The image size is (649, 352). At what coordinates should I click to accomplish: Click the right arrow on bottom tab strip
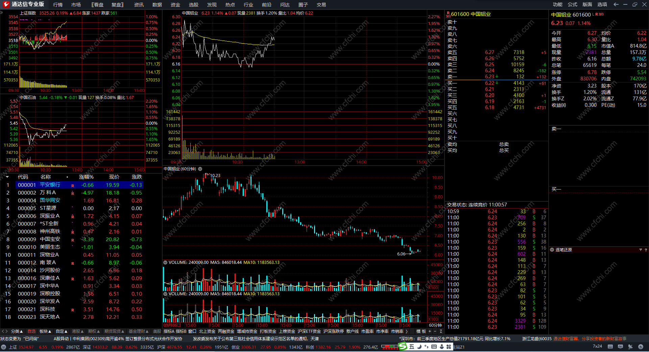point(7,331)
